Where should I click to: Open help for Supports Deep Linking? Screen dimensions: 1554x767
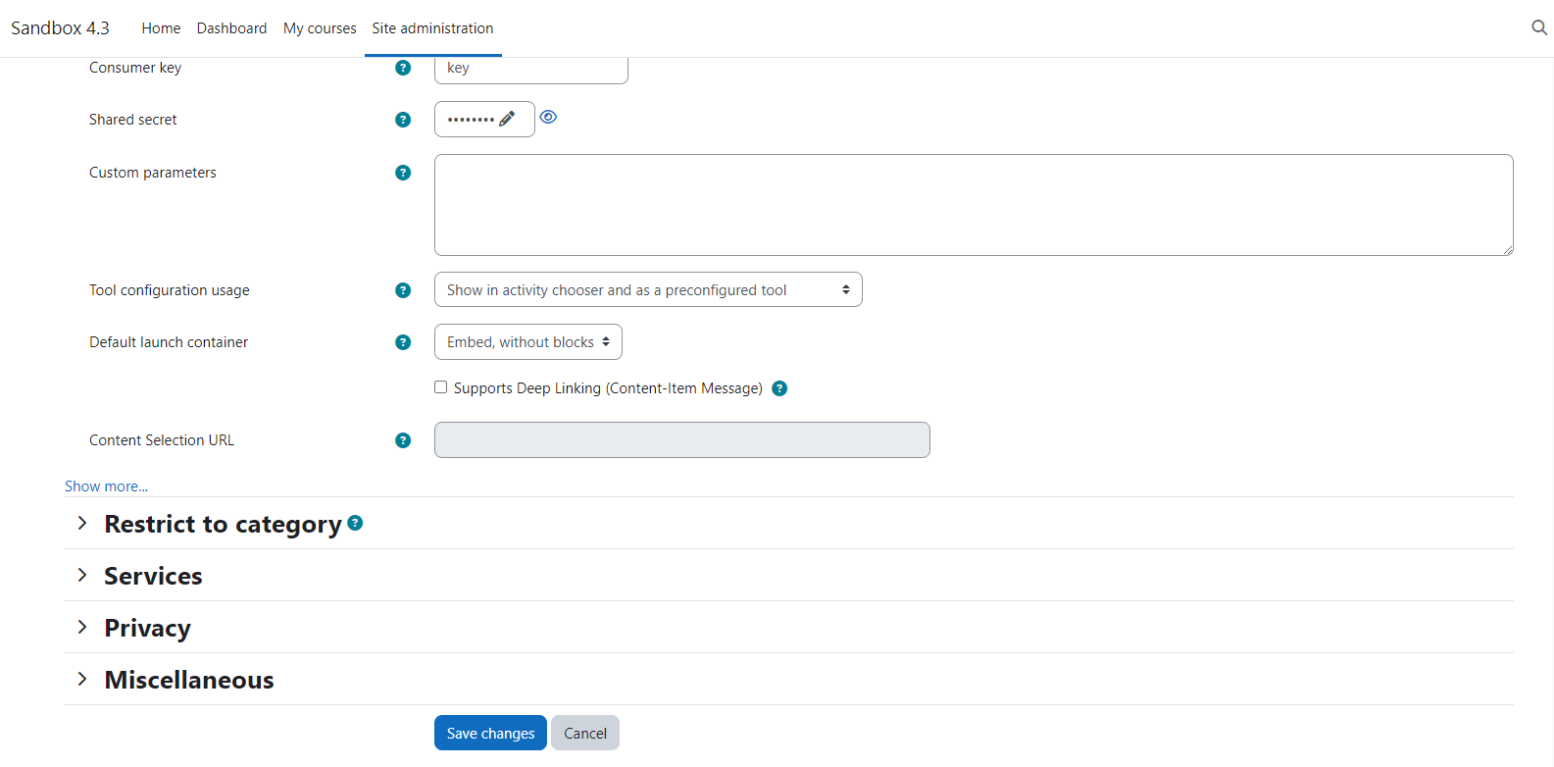pyautogui.click(x=779, y=388)
